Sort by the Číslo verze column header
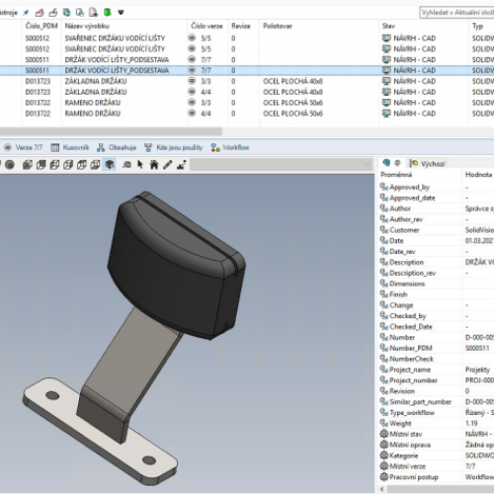The width and height of the screenshot is (494, 494). point(206,26)
